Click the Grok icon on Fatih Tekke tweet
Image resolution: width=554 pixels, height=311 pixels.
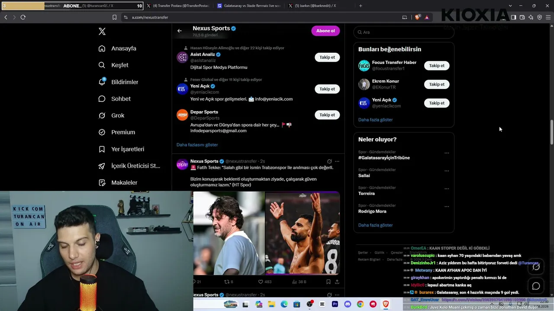tap(329, 161)
